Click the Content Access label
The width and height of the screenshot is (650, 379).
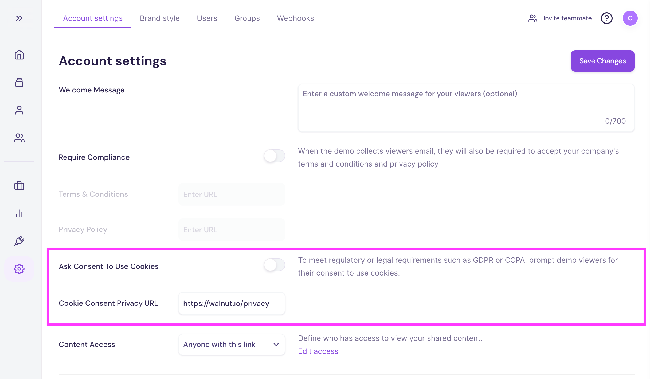[x=87, y=345]
